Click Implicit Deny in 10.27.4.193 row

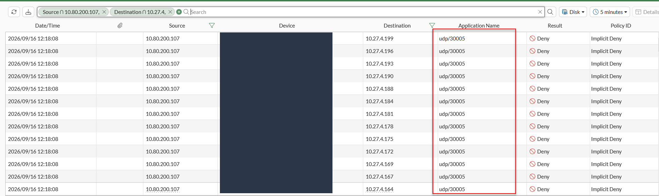(606, 63)
